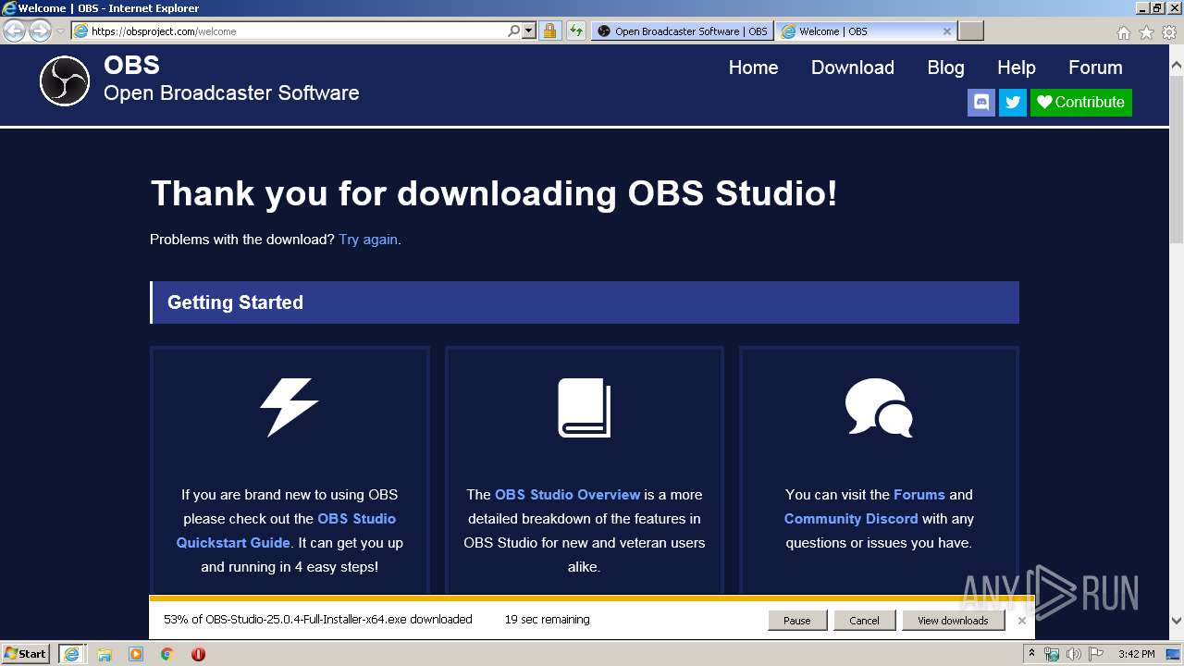Click the View downloads button

pos(953,621)
